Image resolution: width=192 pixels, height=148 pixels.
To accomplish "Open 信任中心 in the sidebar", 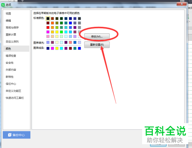I will (11, 84).
